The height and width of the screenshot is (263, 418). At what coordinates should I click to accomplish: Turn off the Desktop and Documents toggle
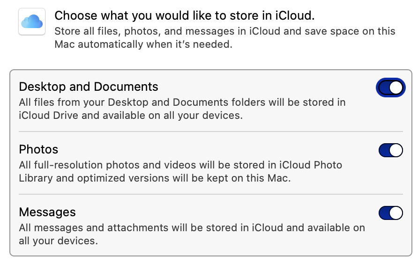click(x=390, y=88)
